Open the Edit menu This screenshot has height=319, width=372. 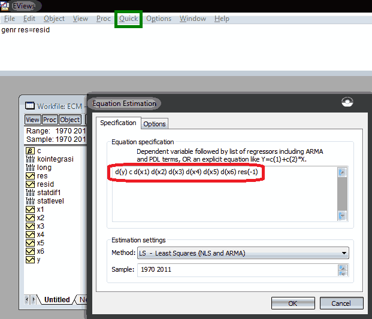(29, 19)
